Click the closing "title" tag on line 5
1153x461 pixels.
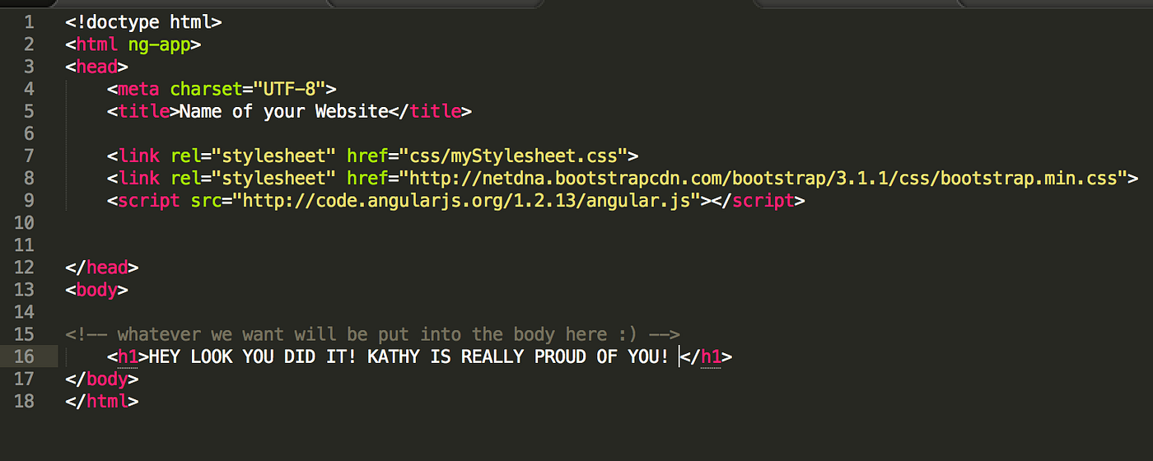point(429,111)
